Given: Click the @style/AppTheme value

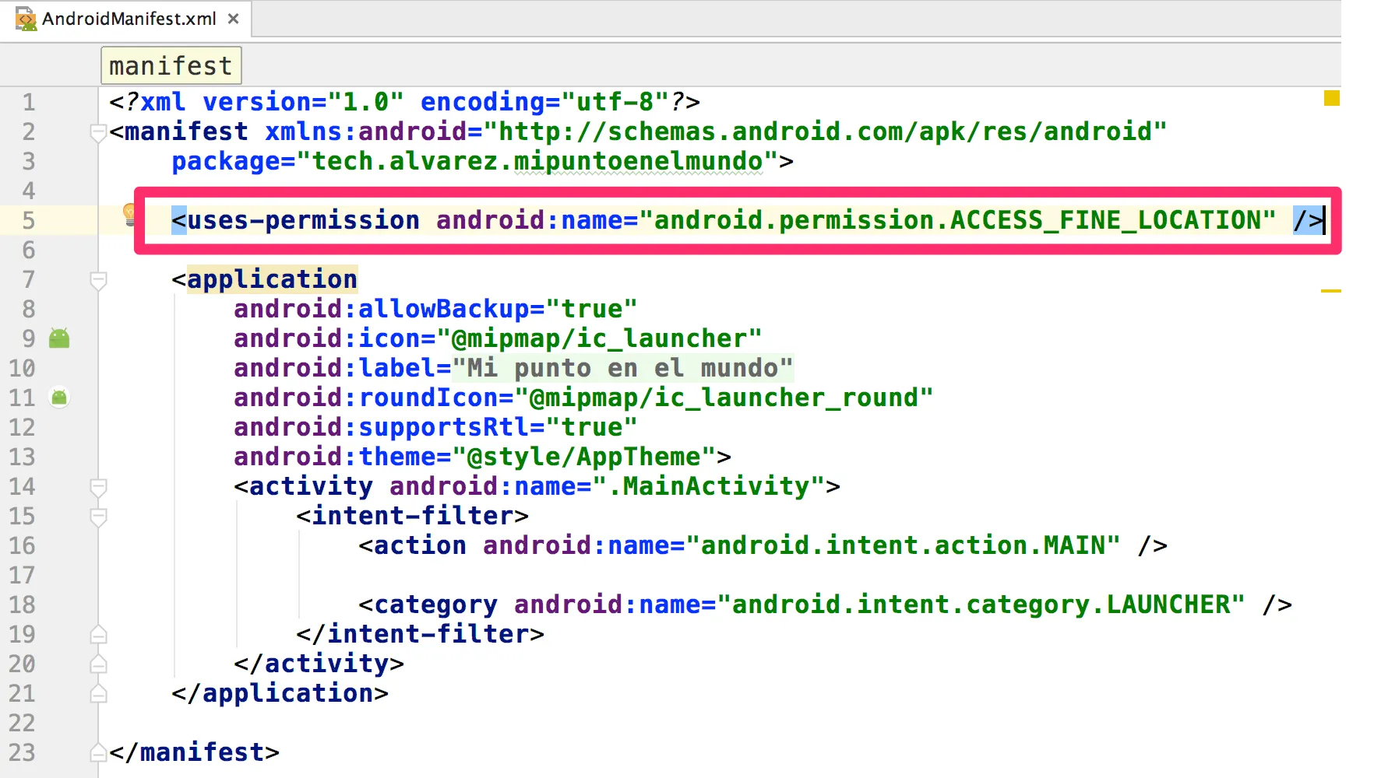Looking at the screenshot, I should pyautogui.click(x=583, y=457).
